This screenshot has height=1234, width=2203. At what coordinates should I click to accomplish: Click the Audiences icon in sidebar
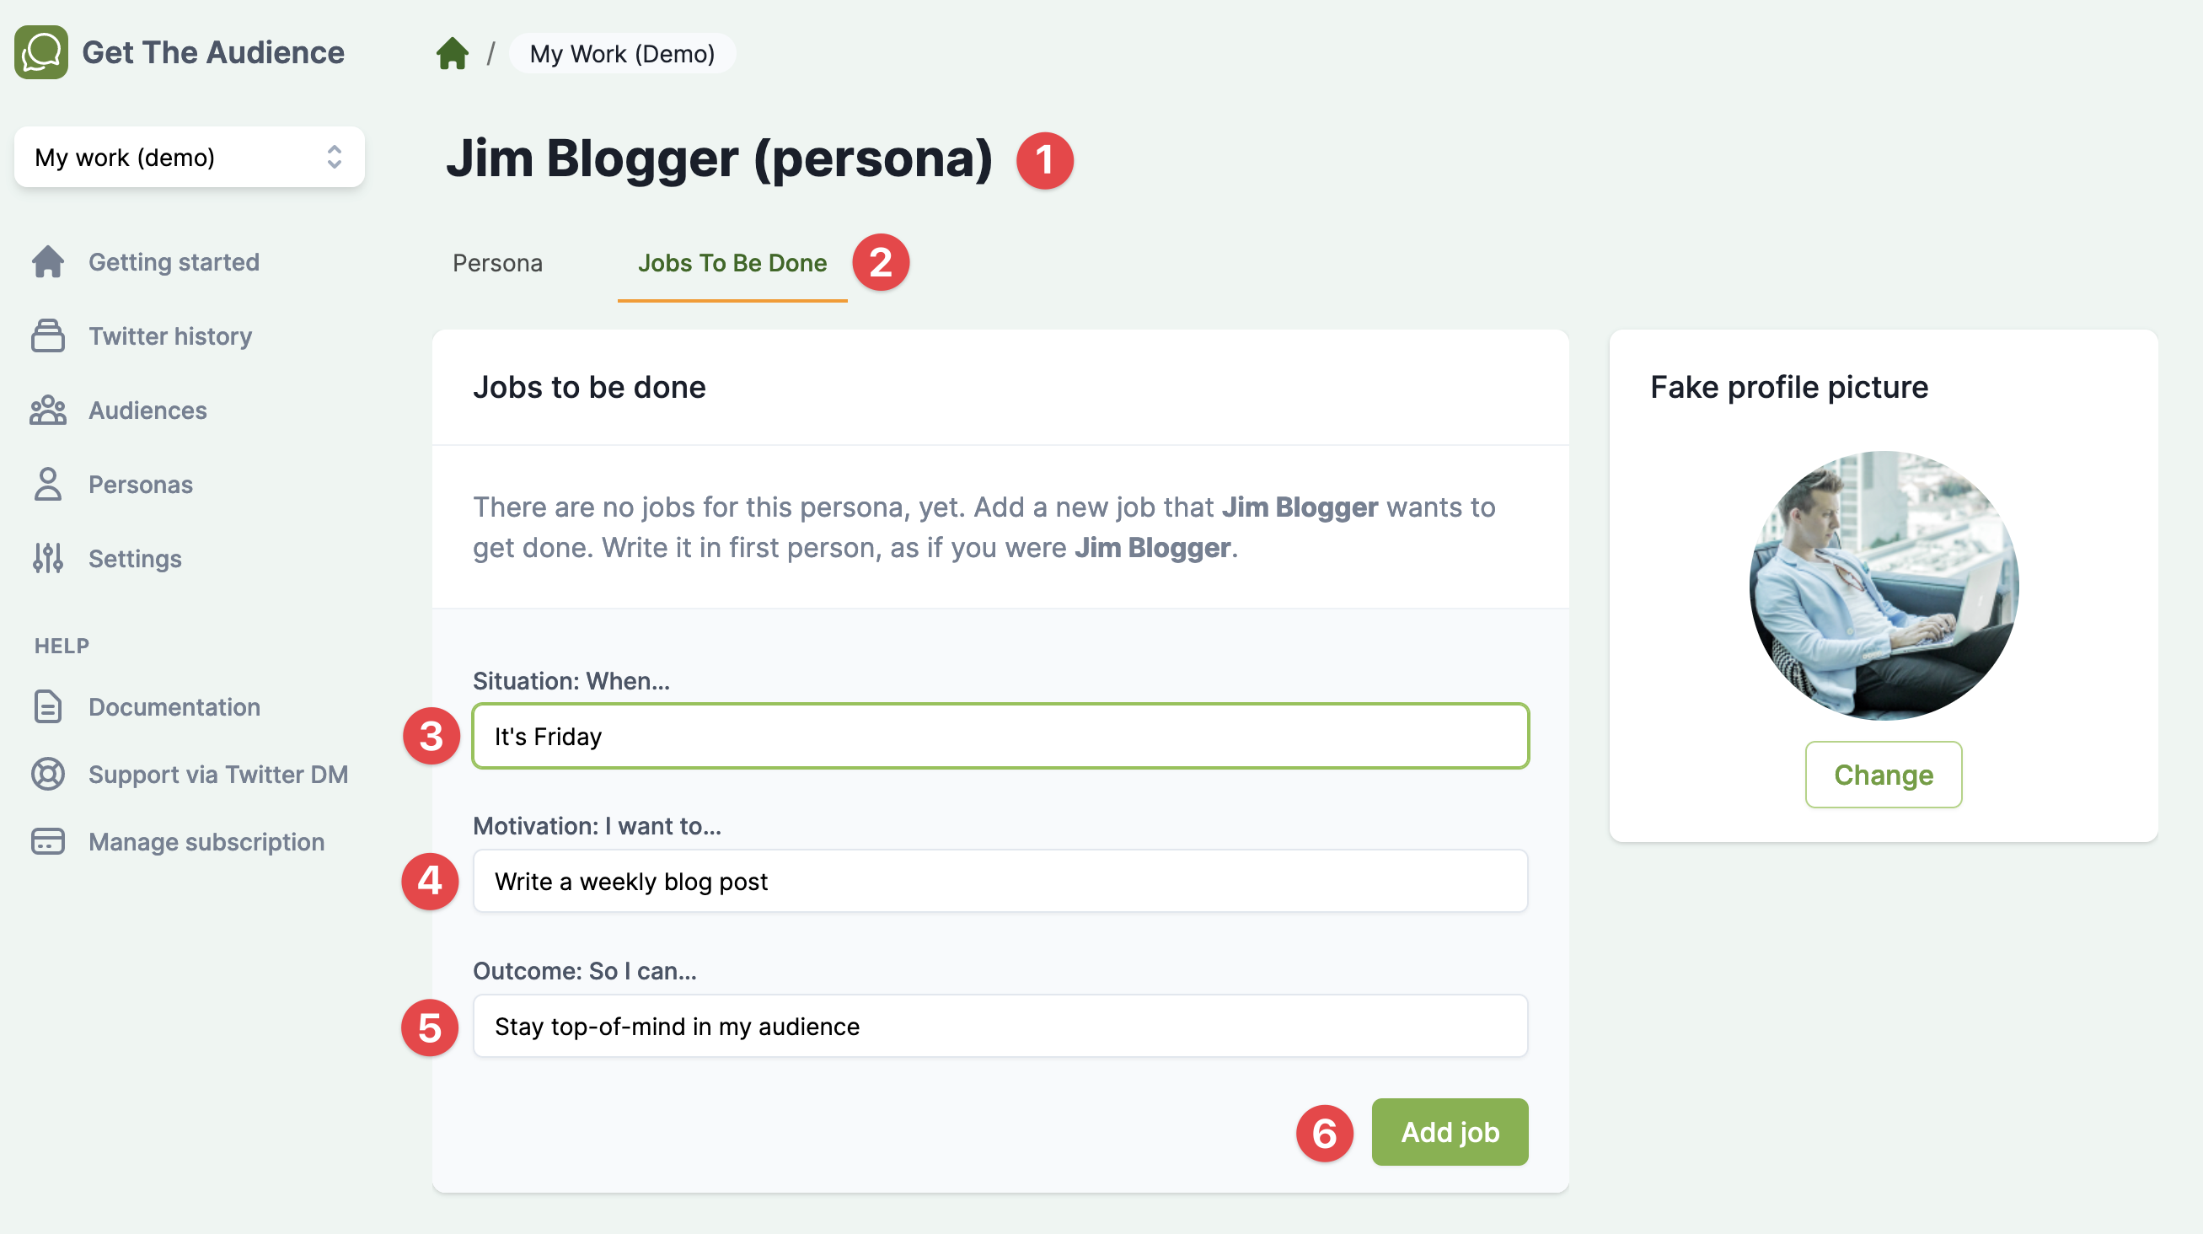[x=47, y=410]
